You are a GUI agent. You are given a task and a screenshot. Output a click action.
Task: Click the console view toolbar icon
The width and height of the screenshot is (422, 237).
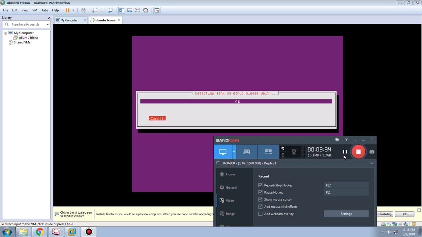[x=157, y=10]
